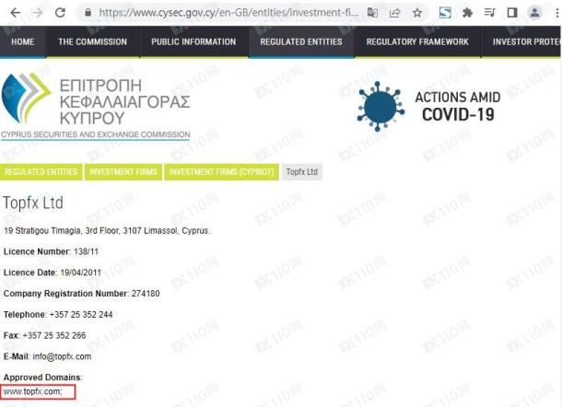Bookmark this page with the star

tap(417, 13)
